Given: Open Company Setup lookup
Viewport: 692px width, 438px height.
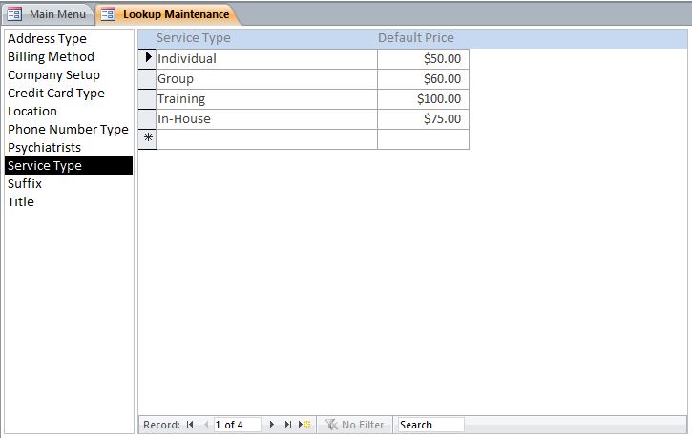Looking at the screenshot, I should point(69,75).
